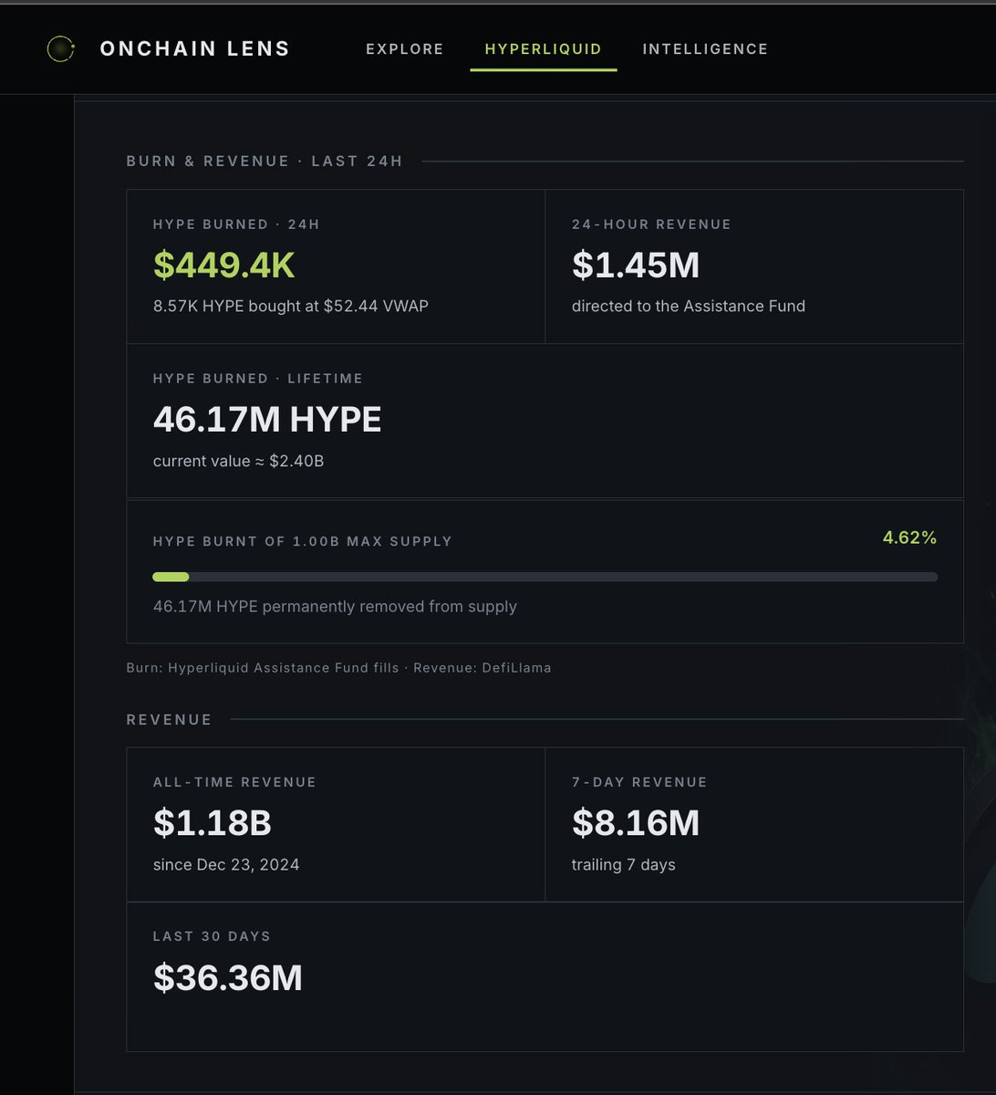Image resolution: width=996 pixels, height=1095 pixels.
Task: Click 'HYPE BURNED · 24H' label
Action: click(x=236, y=224)
